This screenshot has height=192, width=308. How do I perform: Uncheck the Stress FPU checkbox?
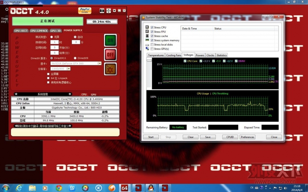point(152,32)
